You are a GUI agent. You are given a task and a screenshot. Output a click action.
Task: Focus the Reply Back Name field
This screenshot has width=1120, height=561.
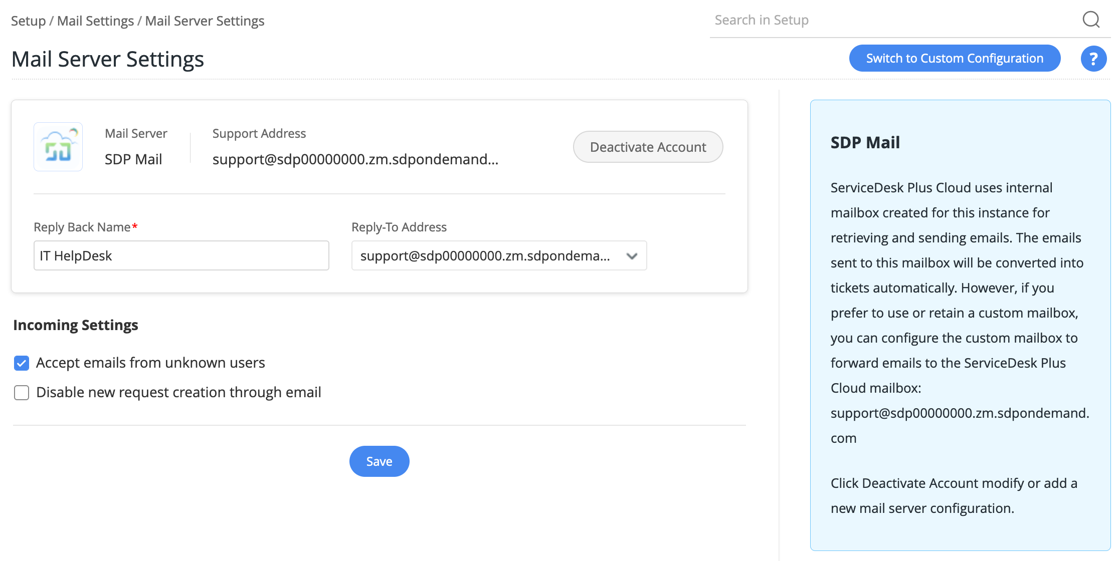pos(181,255)
